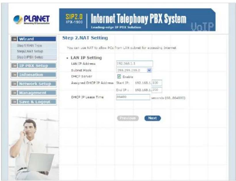Click the Internet Telephony PBX System banner
The height and width of the screenshot is (181, 236).
tap(137, 20)
